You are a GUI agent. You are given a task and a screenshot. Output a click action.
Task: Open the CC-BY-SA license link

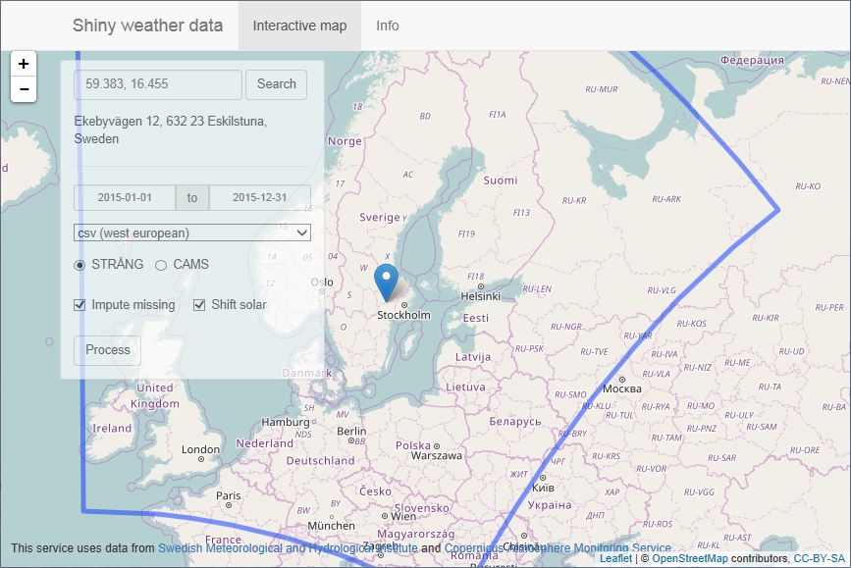819,558
